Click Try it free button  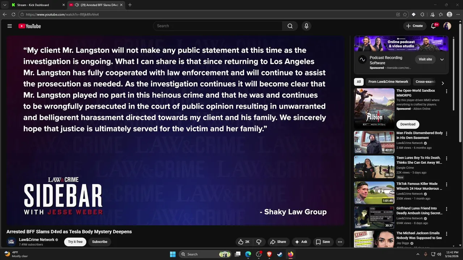(75, 242)
